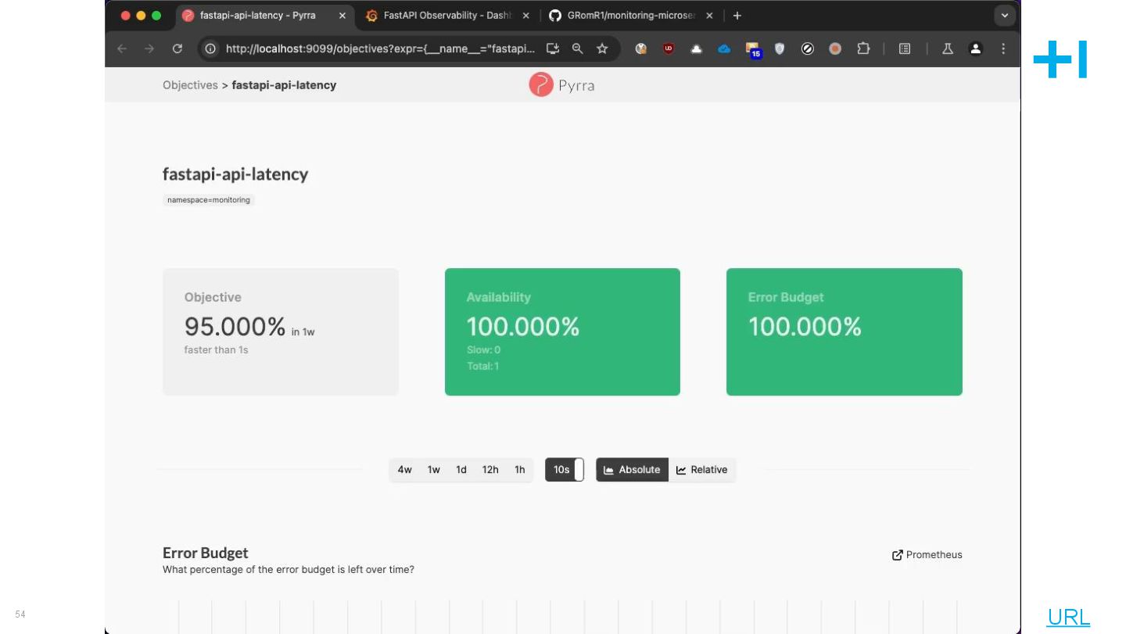View site information for localhost
The width and height of the screenshot is (1126, 634).
coord(210,48)
